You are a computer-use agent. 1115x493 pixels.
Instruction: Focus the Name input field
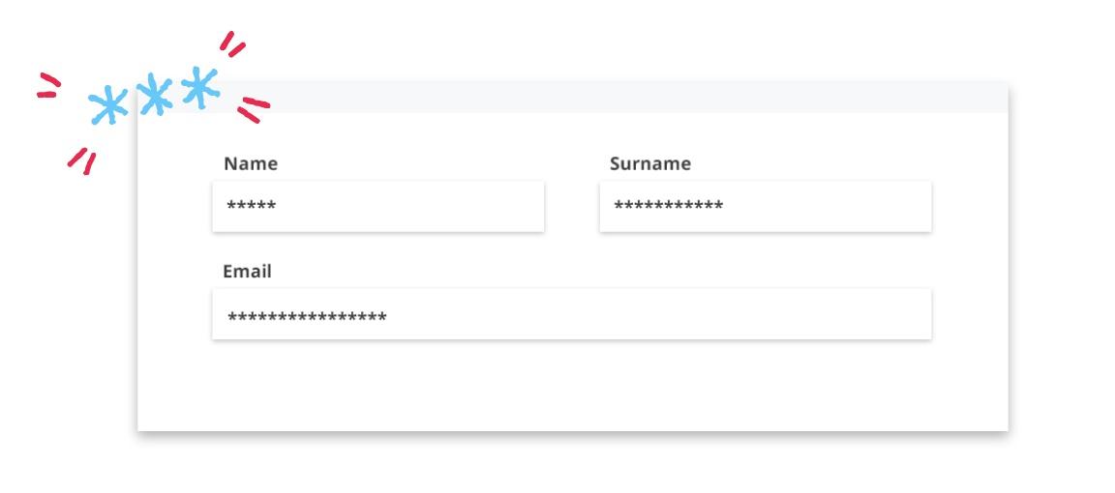tap(378, 206)
